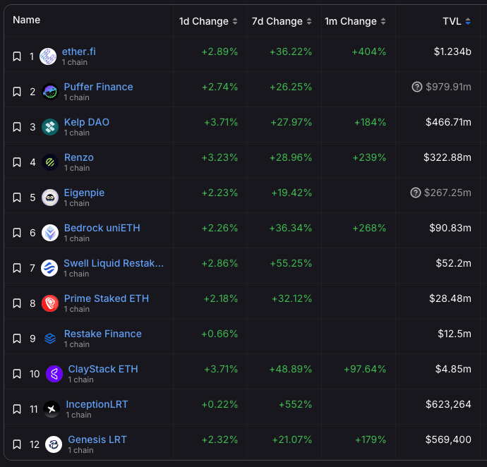487x467 pixels.
Task: Click the Kelp DAO logo icon
Action: click(50, 127)
